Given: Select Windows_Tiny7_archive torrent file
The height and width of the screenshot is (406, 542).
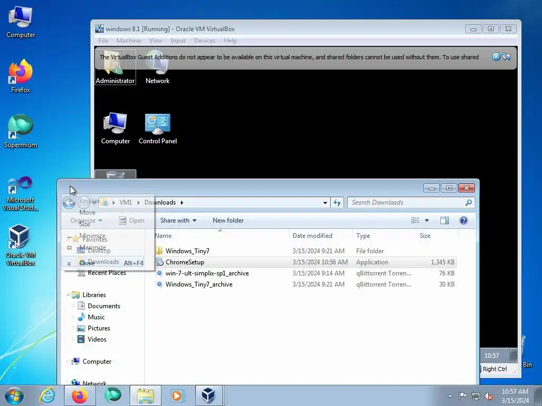Looking at the screenshot, I should [199, 284].
